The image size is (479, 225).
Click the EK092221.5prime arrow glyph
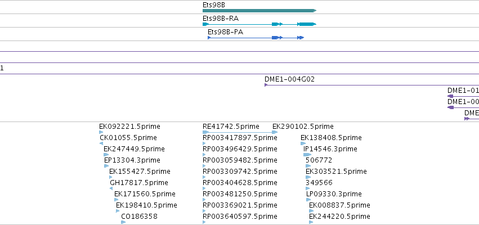click(101, 132)
